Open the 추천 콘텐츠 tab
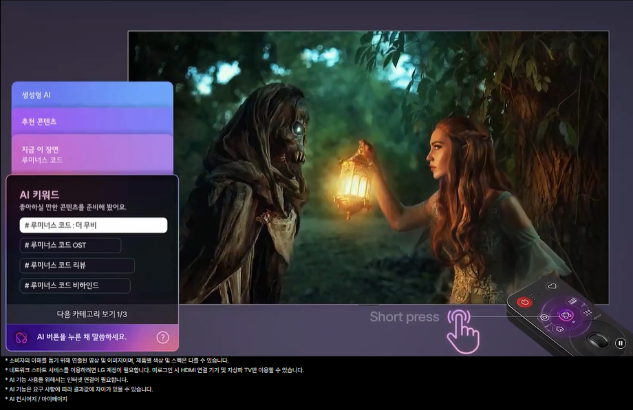This screenshot has width=633, height=410. 92,122
